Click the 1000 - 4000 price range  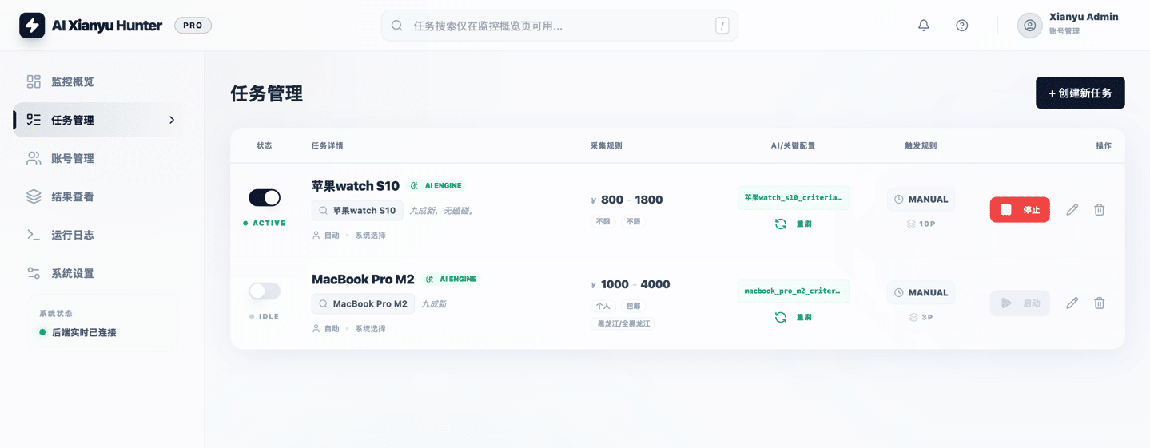[x=630, y=284]
